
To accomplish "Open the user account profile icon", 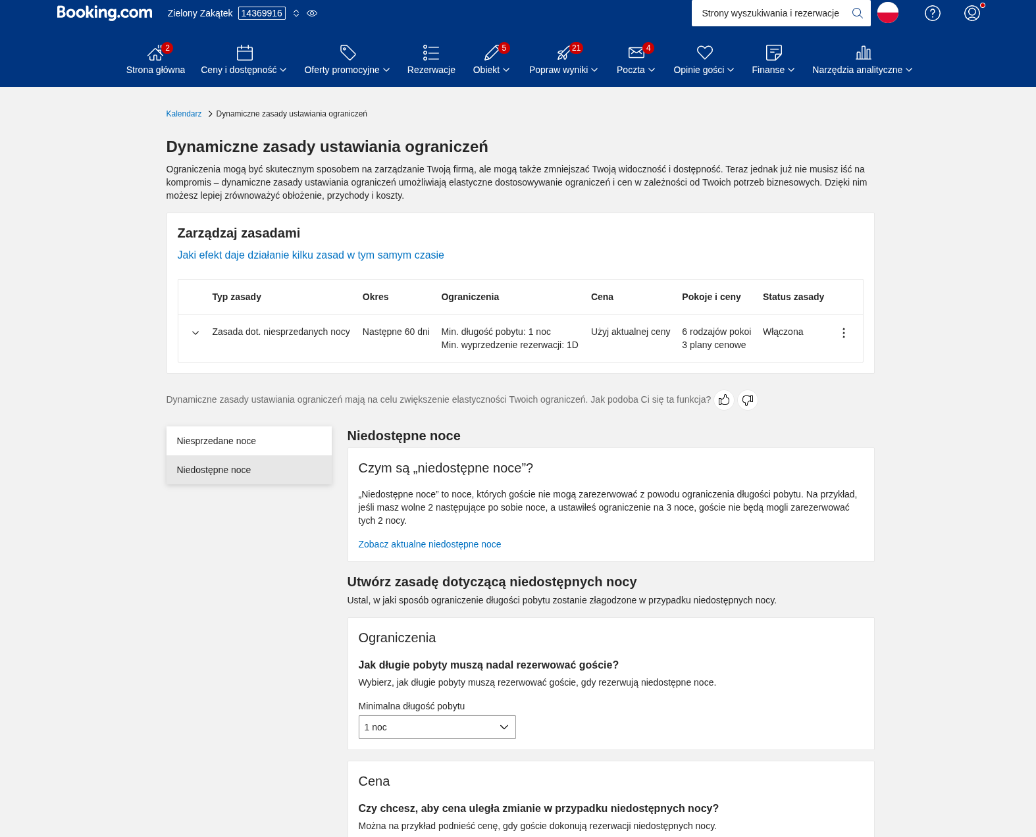I will click(x=971, y=13).
